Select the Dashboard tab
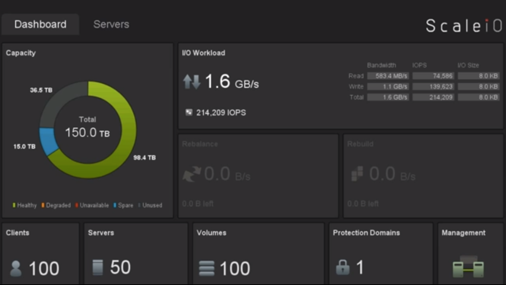 tap(40, 24)
